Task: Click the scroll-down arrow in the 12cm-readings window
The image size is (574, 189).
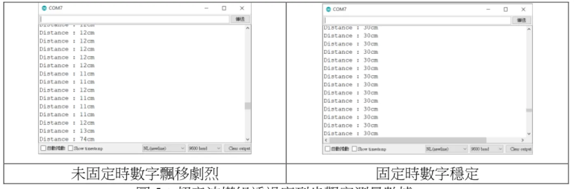Action: coord(247,140)
